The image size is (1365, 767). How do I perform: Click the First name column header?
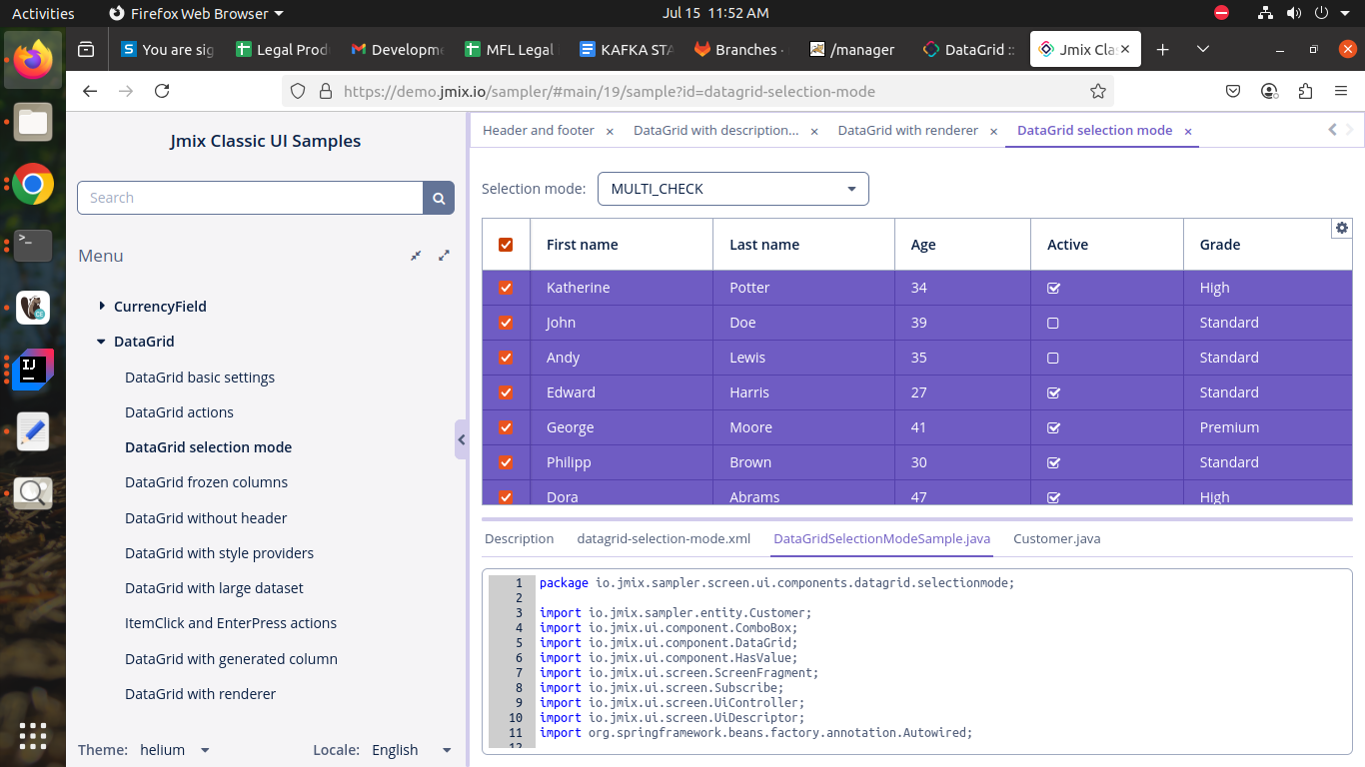pyautogui.click(x=622, y=245)
